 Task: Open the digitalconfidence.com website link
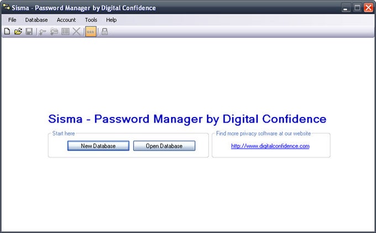click(270, 146)
